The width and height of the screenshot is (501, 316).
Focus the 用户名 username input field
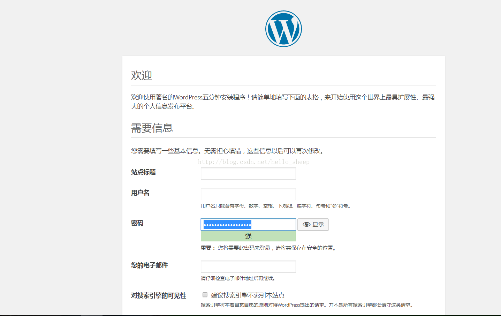coord(248,194)
